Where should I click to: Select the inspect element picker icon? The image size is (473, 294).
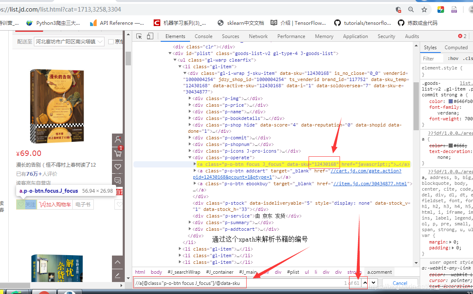pyautogui.click(x=139, y=36)
